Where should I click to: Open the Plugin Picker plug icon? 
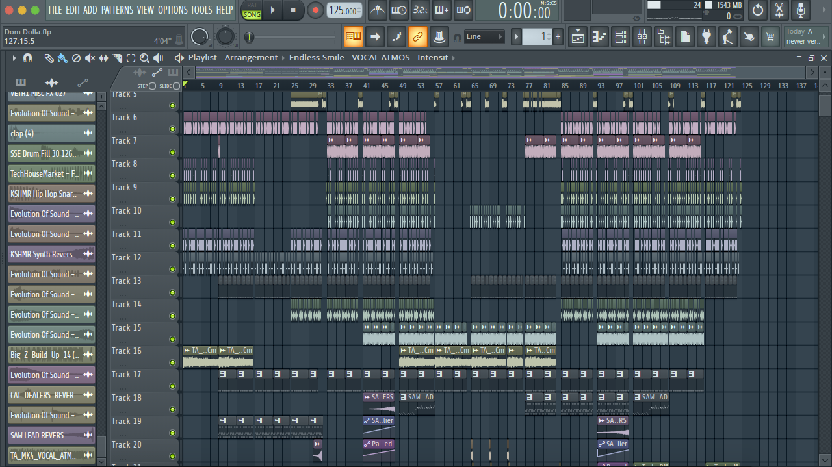[x=706, y=37]
